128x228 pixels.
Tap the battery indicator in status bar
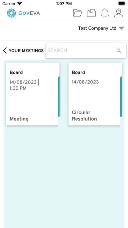(122, 4)
